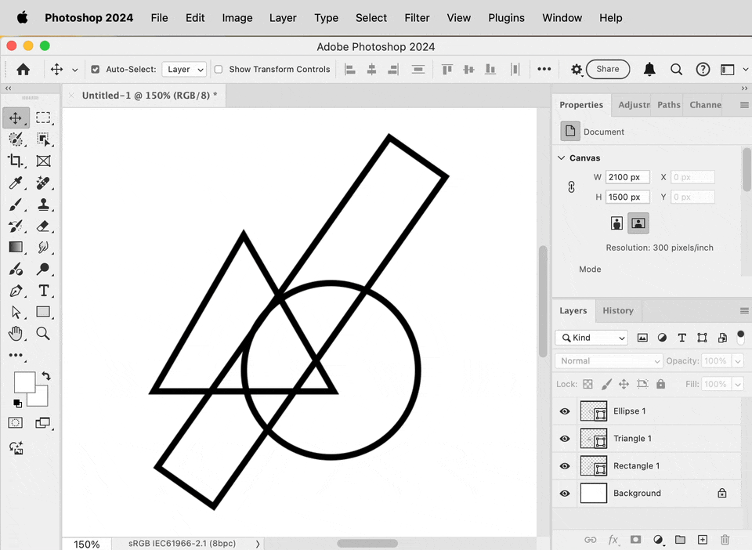Go to the Home screen icon
Screen dimensions: 752x550
(23, 69)
